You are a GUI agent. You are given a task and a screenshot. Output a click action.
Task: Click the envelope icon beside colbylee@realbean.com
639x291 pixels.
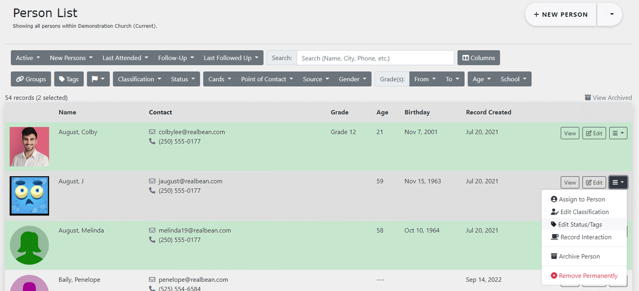(x=152, y=132)
